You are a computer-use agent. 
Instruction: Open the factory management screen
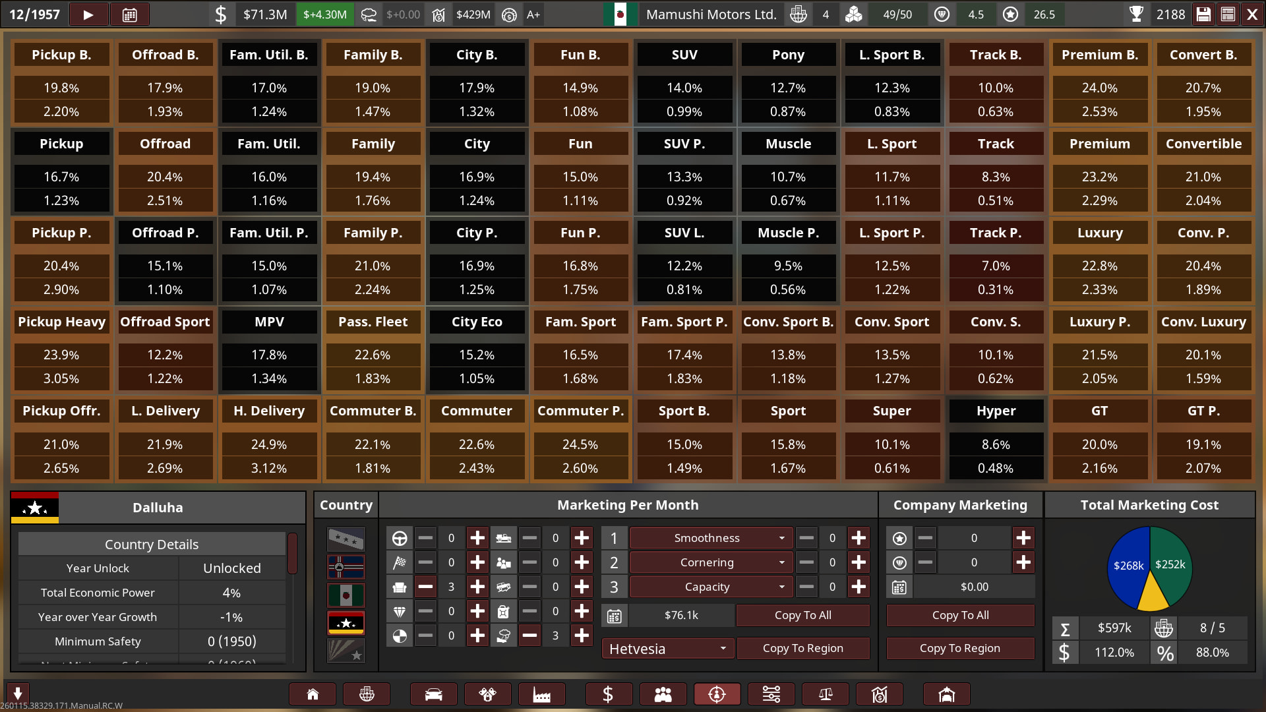click(541, 694)
